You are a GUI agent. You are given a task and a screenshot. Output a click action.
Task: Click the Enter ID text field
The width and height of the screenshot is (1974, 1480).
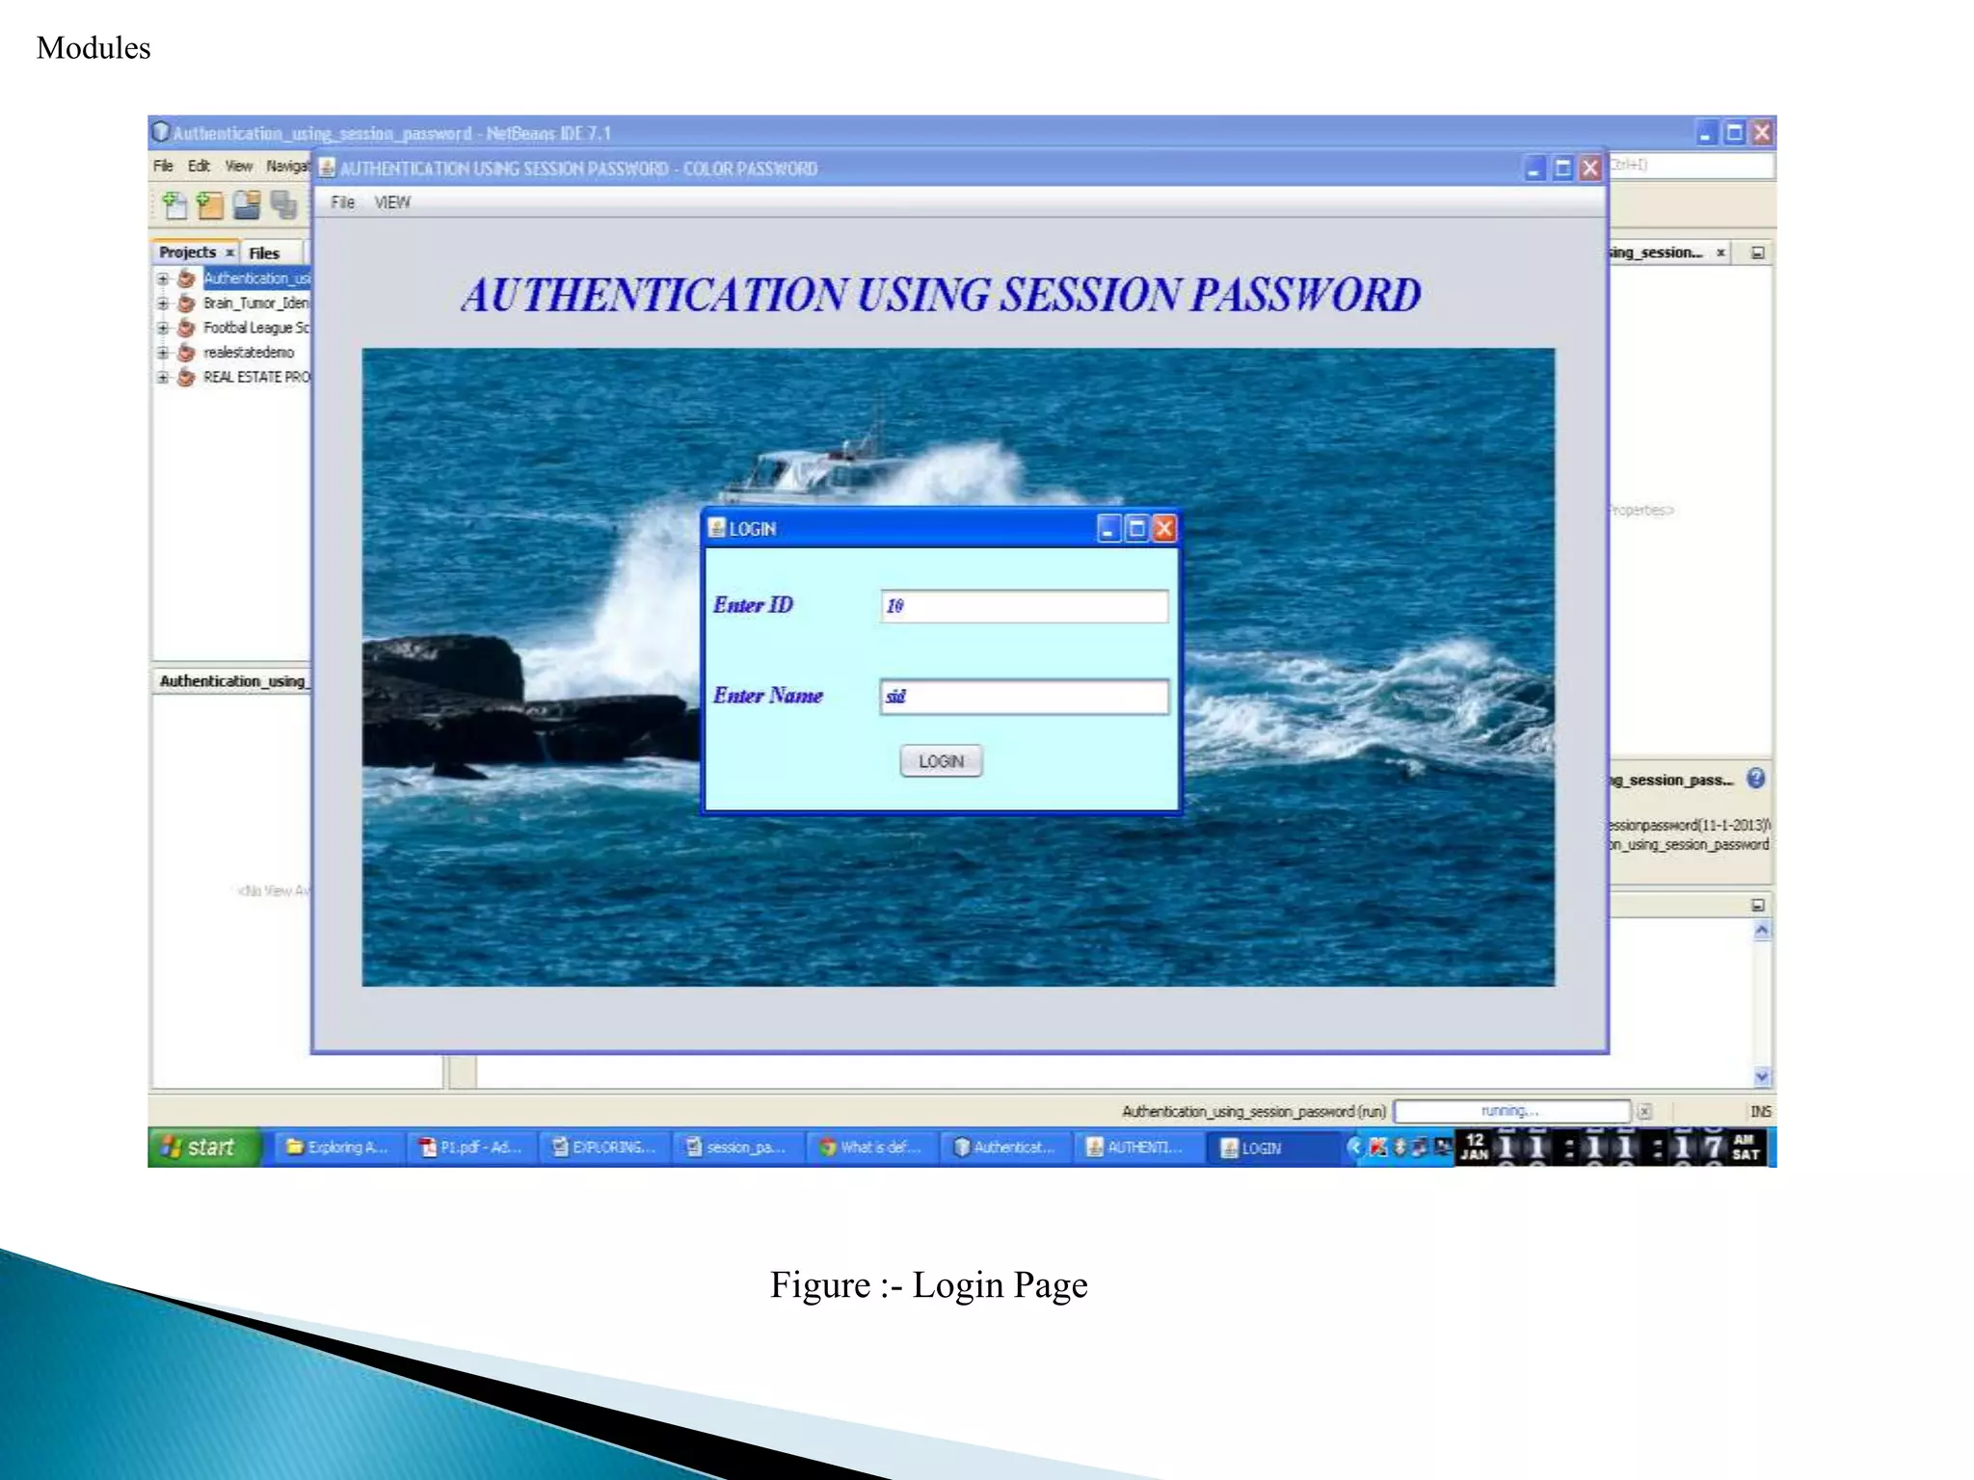tap(1024, 606)
